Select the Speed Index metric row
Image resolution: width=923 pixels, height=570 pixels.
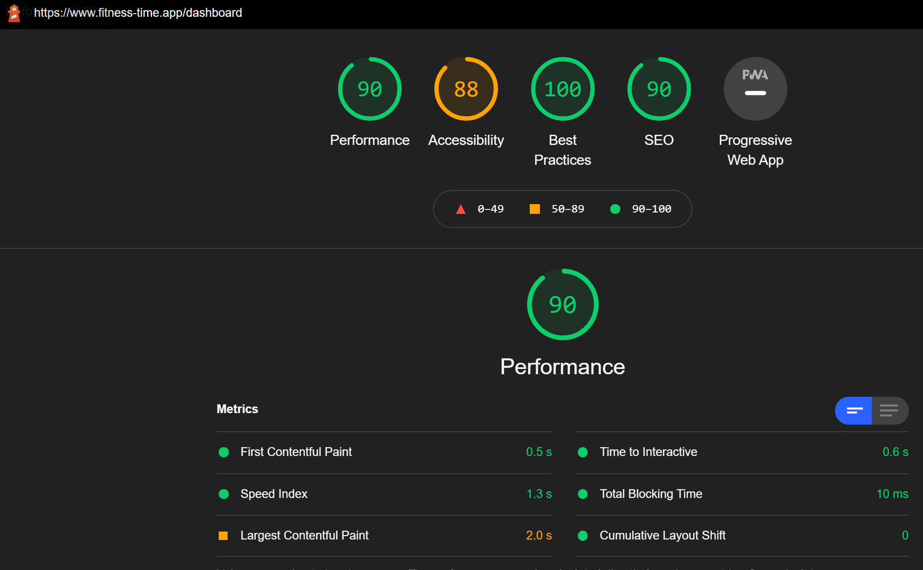[x=273, y=494]
